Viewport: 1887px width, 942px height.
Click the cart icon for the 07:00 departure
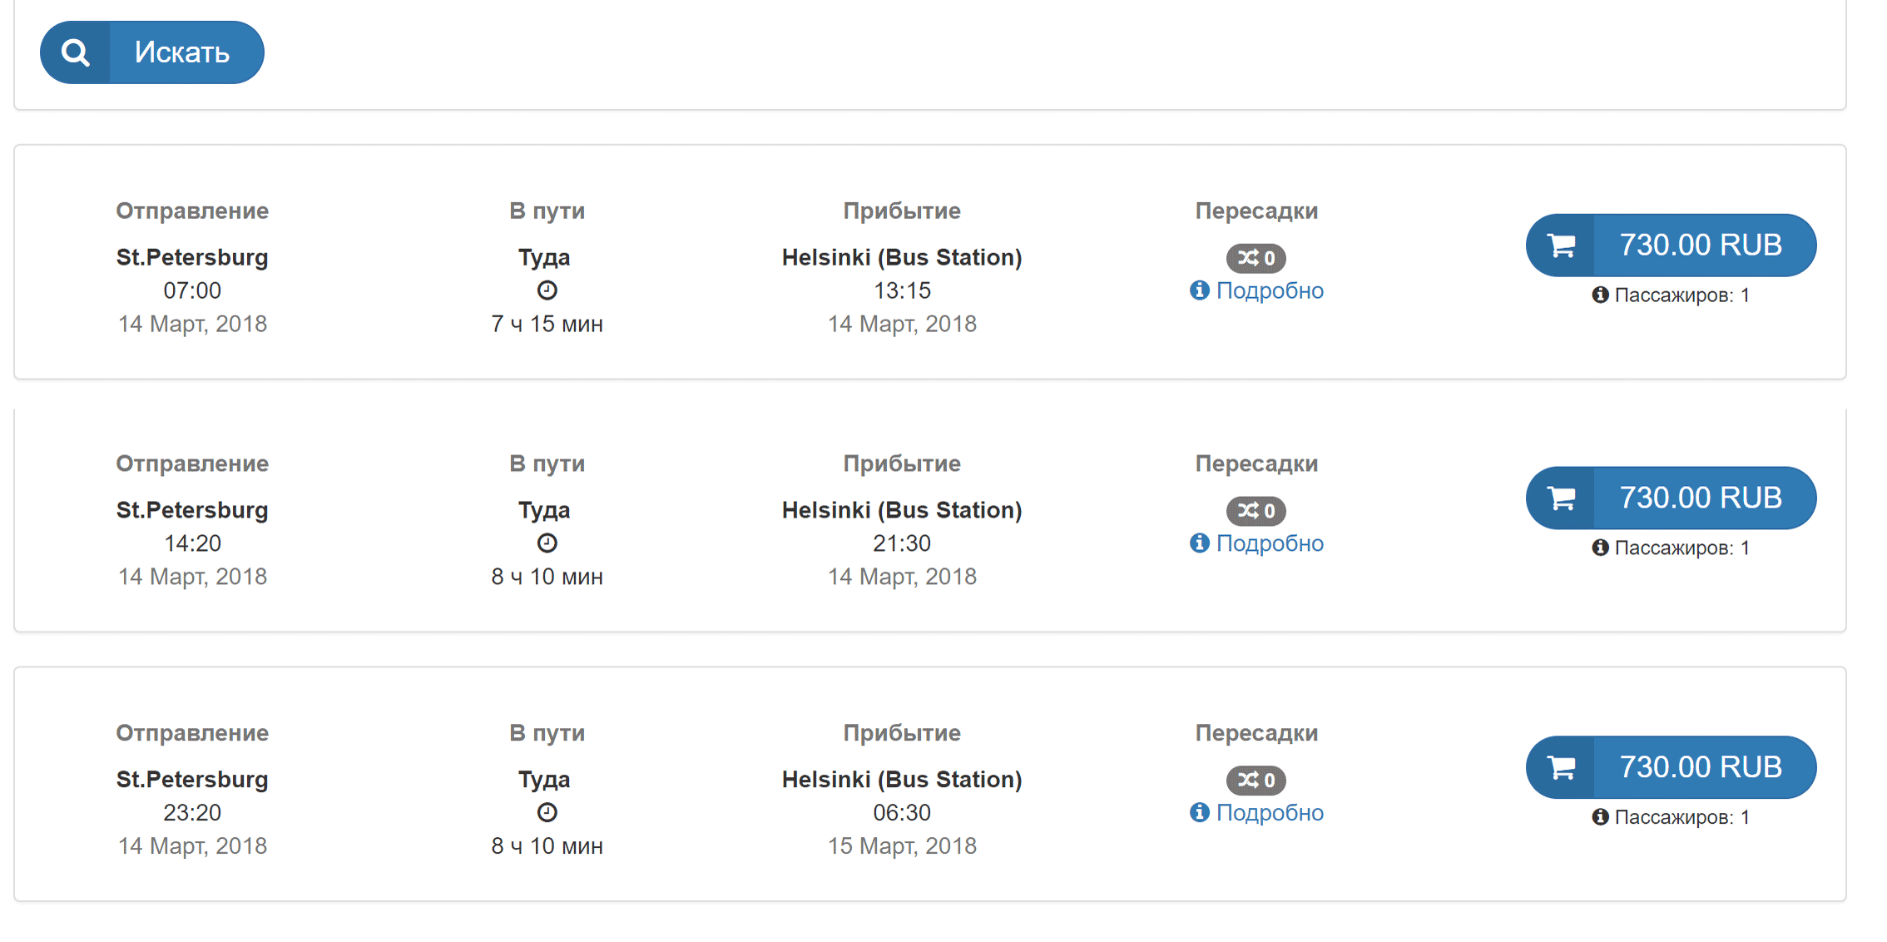[x=1562, y=245]
